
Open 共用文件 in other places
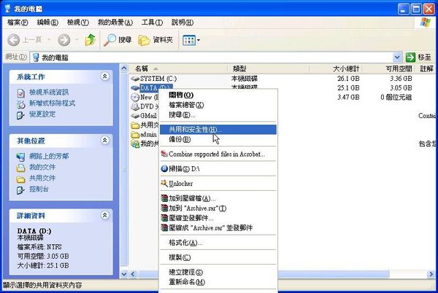click(x=42, y=178)
